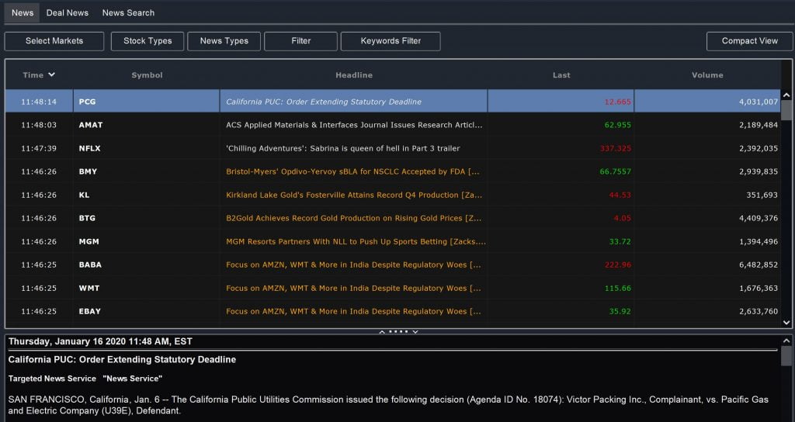Click the last price 66.7557
The height and width of the screenshot is (422, 795).
pyautogui.click(x=616, y=171)
